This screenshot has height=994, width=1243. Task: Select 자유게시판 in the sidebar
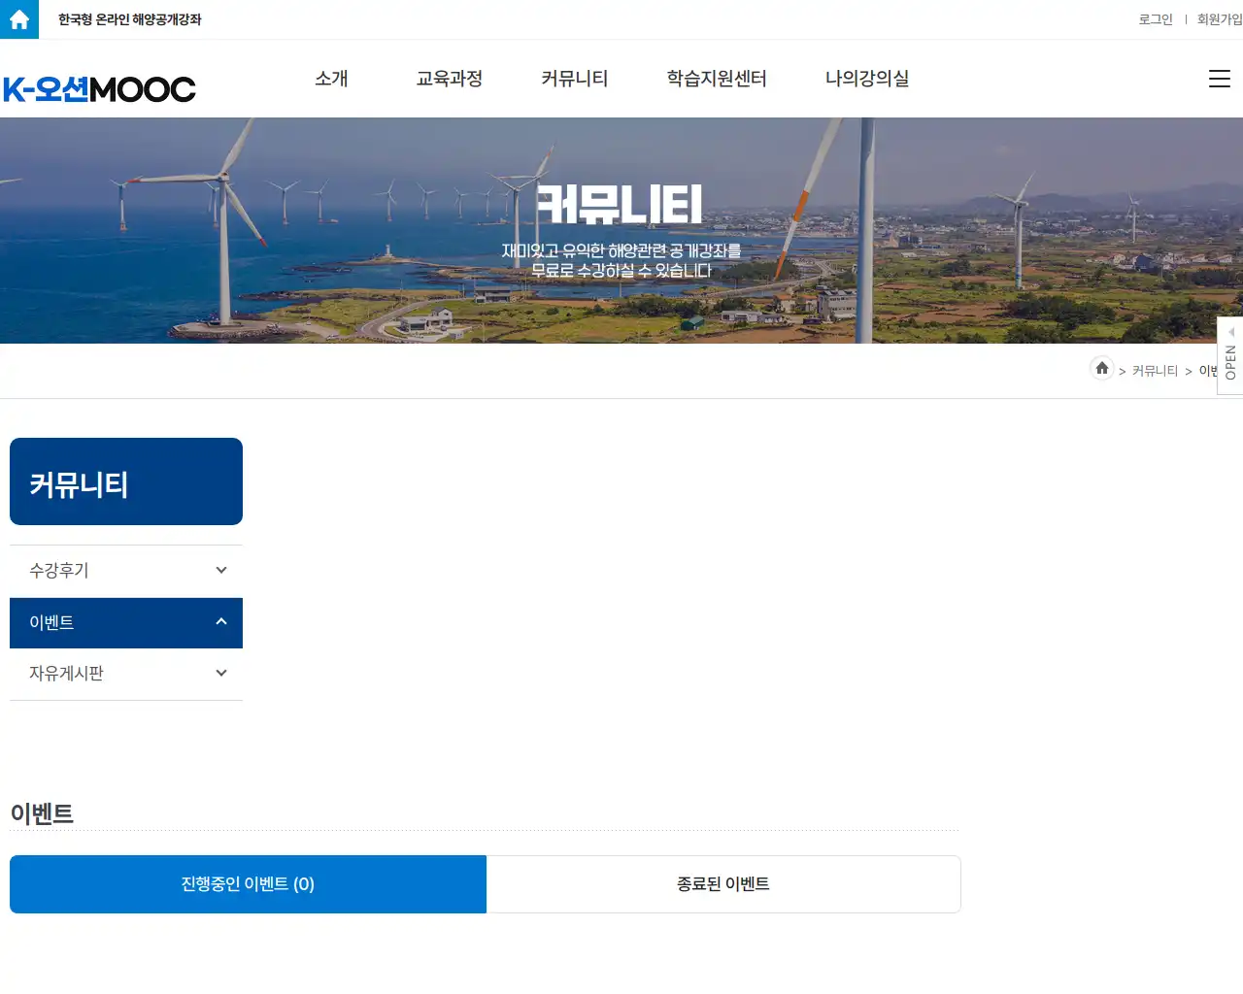point(66,674)
